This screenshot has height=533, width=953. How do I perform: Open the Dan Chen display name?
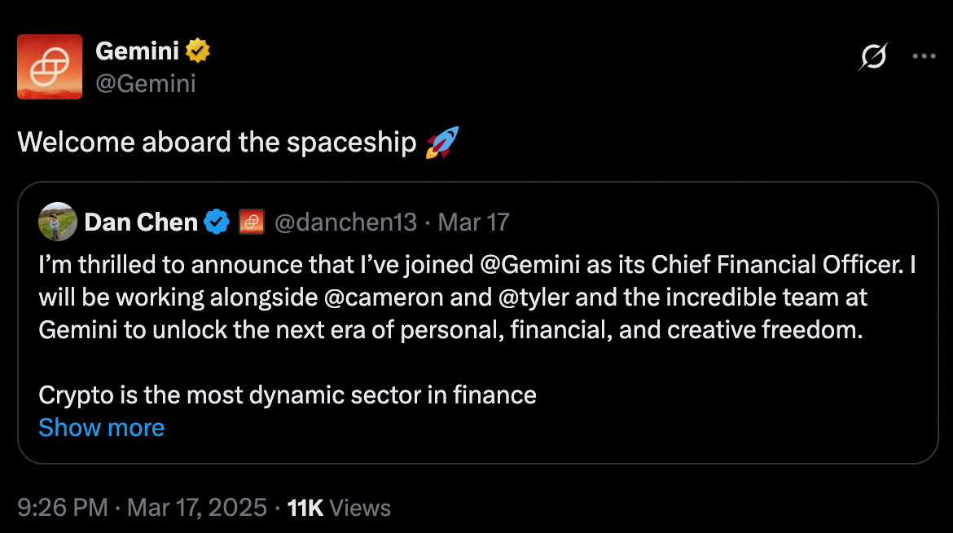pyautogui.click(x=141, y=222)
